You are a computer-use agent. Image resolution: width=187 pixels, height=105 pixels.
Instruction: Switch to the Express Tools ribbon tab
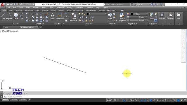tap(78, 10)
